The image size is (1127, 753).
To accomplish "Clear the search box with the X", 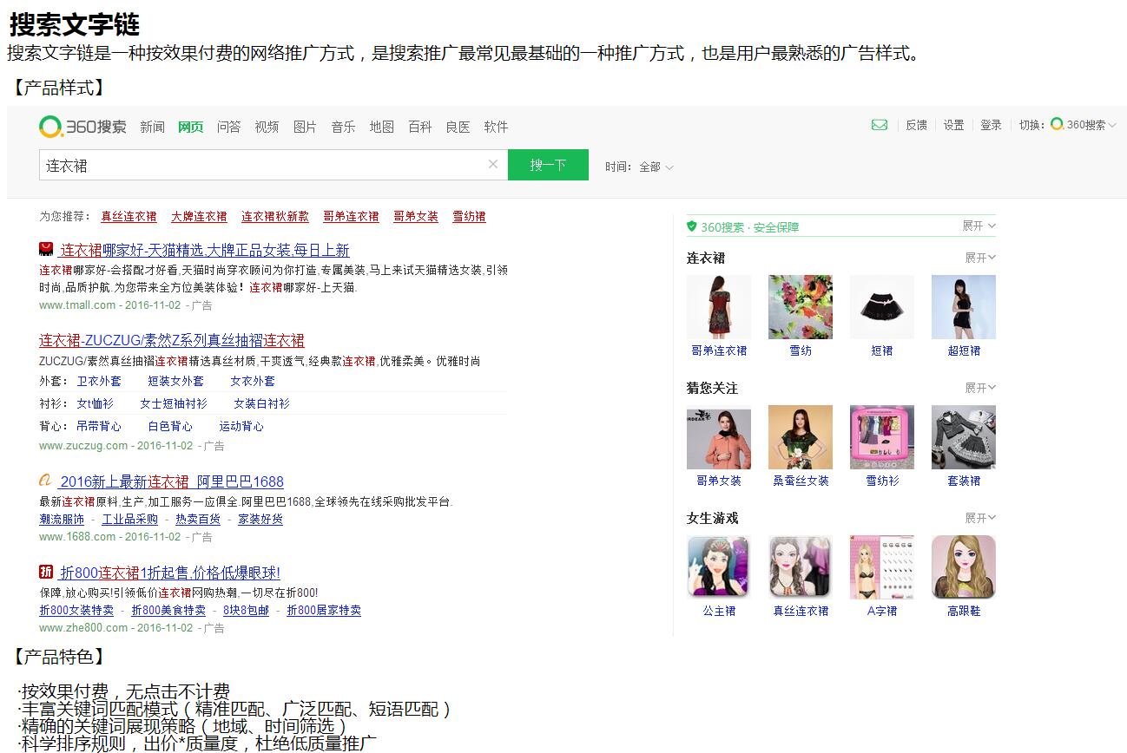I will (x=493, y=164).
